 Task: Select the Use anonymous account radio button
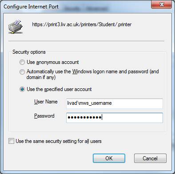22,62
